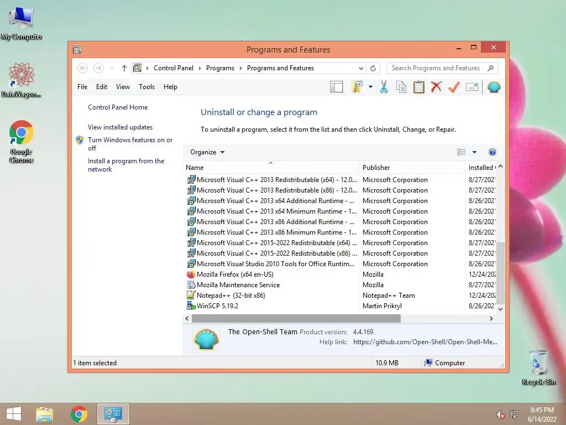Click the Back navigation arrow
The width and height of the screenshot is (566, 425).
click(83, 68)
